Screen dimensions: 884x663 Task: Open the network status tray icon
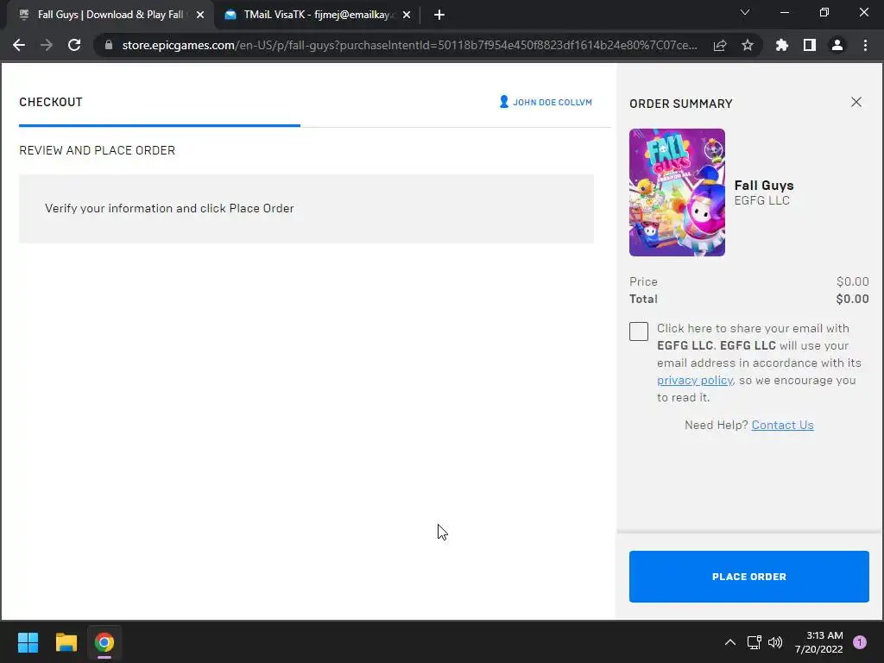point(755,642)
